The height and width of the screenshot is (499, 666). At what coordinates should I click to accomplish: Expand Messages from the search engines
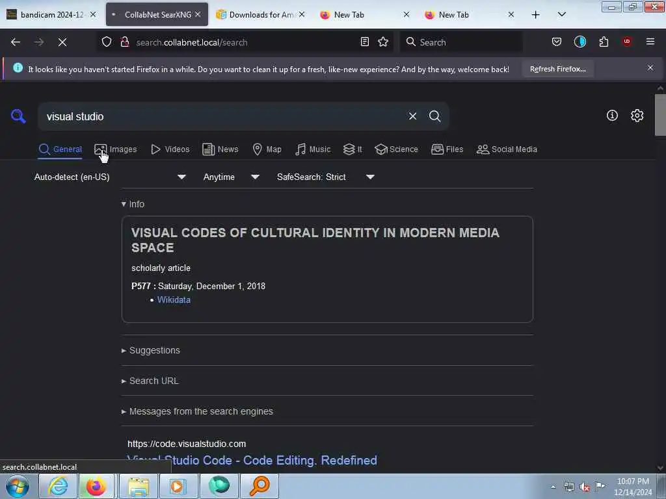[x=197, y=411]
